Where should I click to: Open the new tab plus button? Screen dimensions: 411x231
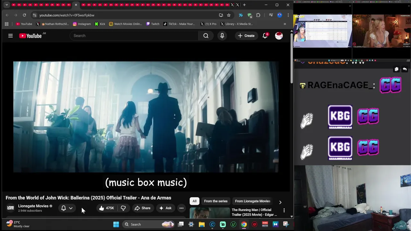tap(244, 5)
